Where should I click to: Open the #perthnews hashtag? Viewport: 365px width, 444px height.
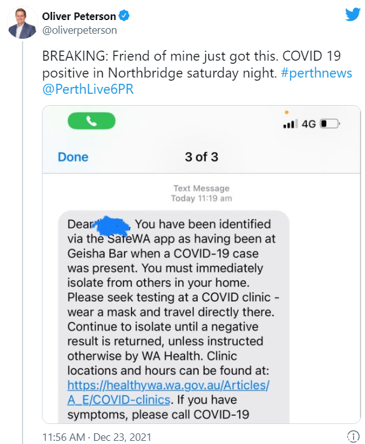pyautogui.click(x=316, y=73)
